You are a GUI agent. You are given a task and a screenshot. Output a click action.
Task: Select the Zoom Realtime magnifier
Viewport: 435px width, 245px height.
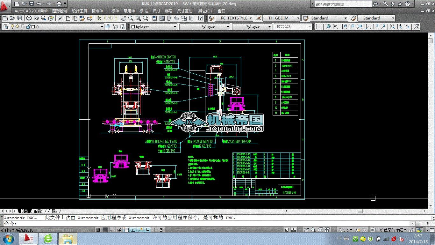click(131, 18)
